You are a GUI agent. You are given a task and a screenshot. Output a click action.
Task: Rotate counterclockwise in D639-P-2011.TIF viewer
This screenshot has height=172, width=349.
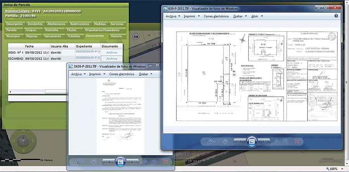click(x=145, y=162)
